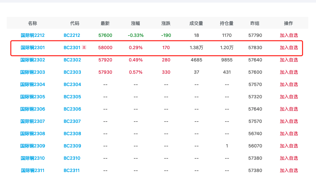Add 国际铜2303 to watchlist via 加入自选

point(289,72)
